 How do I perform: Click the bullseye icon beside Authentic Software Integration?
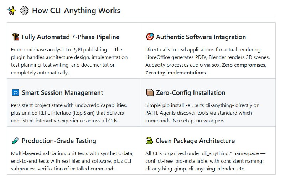pyautogui.click(x=150, y=37)
